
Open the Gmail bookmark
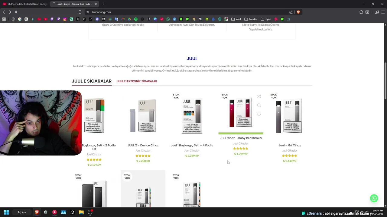click(x=123, y=19)
